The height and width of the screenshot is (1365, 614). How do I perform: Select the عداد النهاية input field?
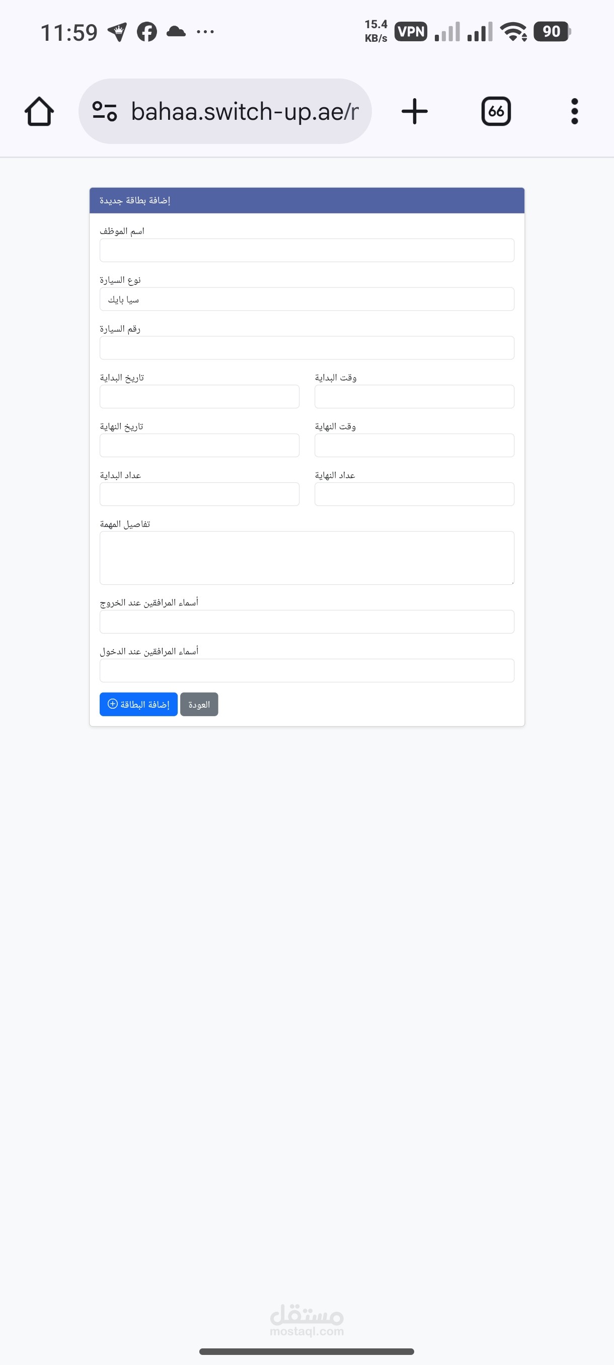[x=414, y=494]
